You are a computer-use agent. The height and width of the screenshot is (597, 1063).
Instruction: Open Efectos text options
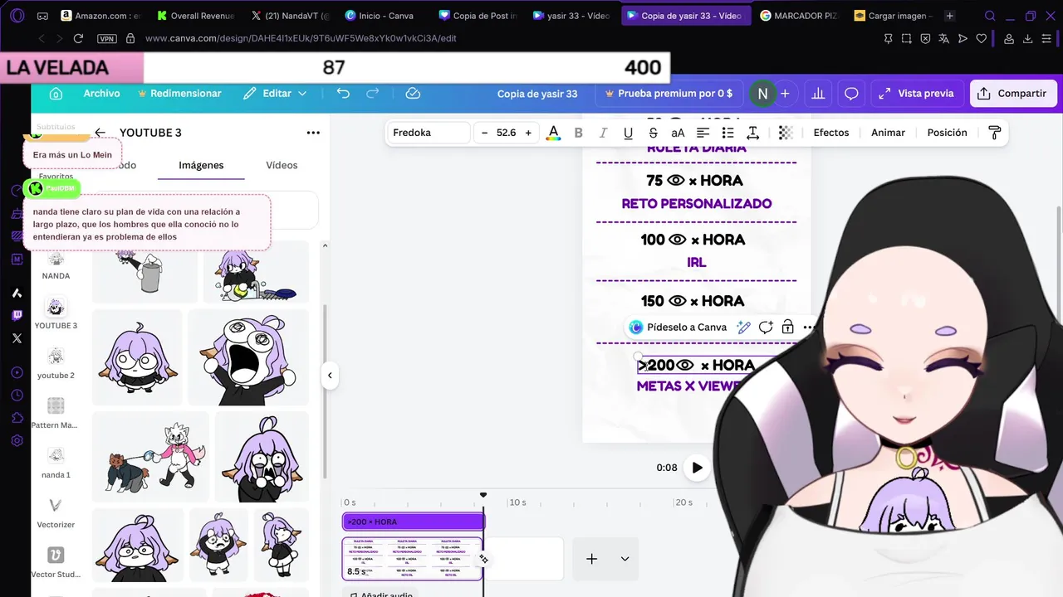tap(831, 133)
